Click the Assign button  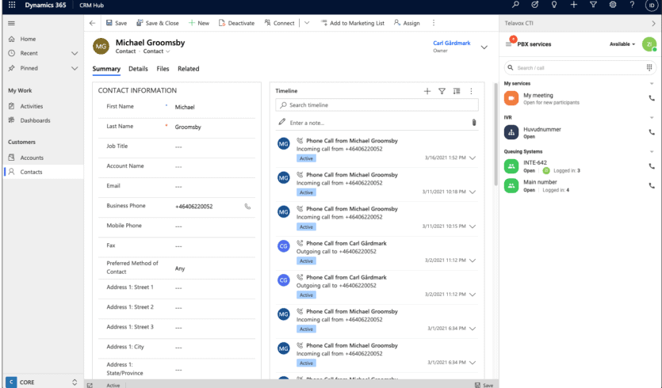407,23
